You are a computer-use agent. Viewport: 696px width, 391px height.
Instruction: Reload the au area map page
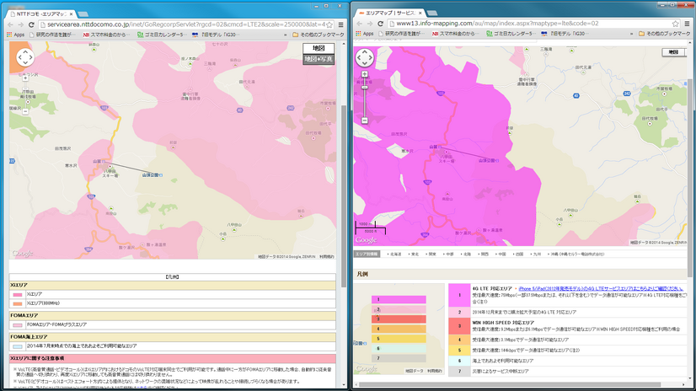pos(380,24)
